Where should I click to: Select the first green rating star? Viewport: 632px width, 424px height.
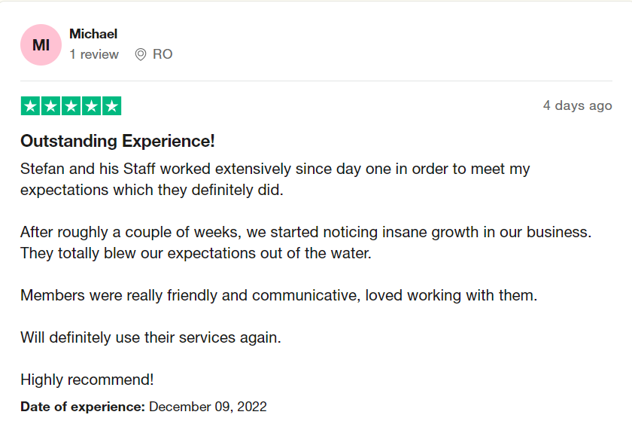(x=30, y=106)
